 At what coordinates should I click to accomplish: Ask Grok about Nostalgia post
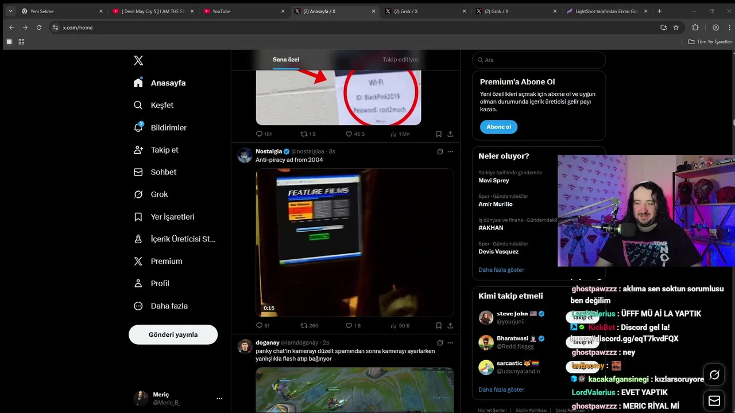coord(440,151)
